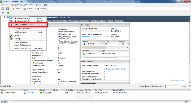Open the Edit menu
191x103 pixels.
click(x=7, y=5)
